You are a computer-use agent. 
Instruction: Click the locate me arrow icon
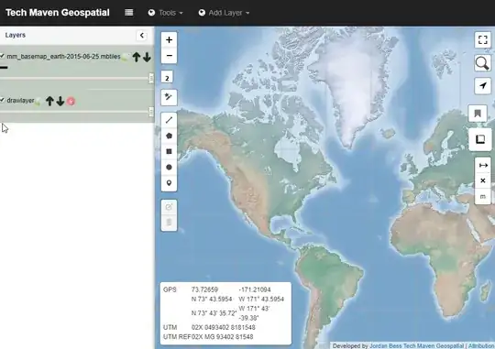pyautogui.click(x=483, y=85)
